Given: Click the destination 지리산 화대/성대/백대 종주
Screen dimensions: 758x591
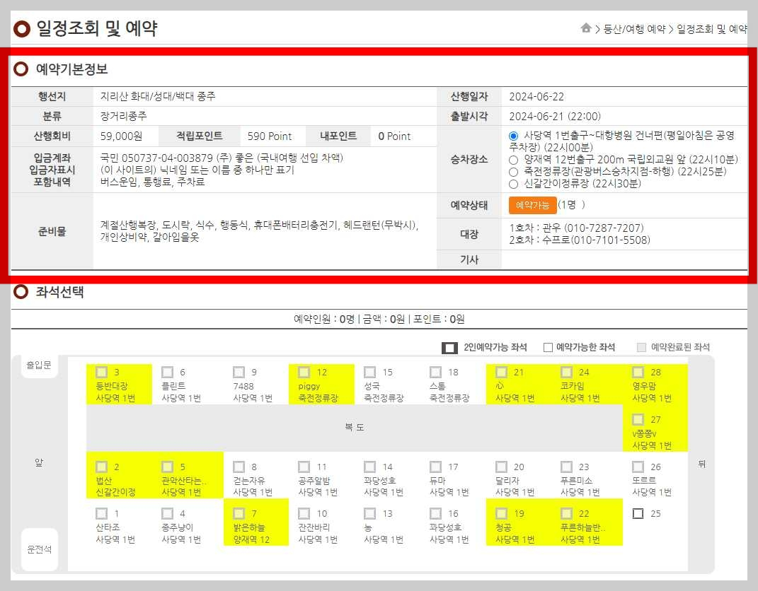Looking at the screenshot, I should pos(158,96).
